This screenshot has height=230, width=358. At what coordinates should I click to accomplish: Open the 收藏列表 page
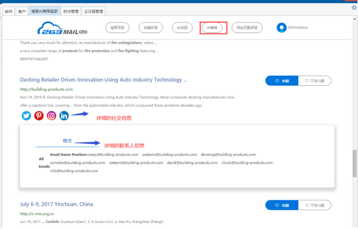tap(151, 28)
